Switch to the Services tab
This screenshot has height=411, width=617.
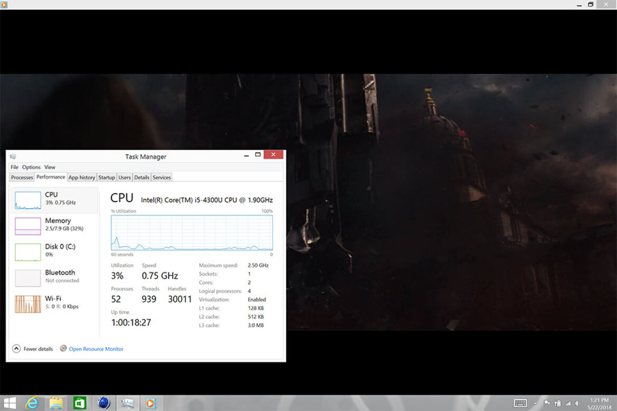(162, 177)
